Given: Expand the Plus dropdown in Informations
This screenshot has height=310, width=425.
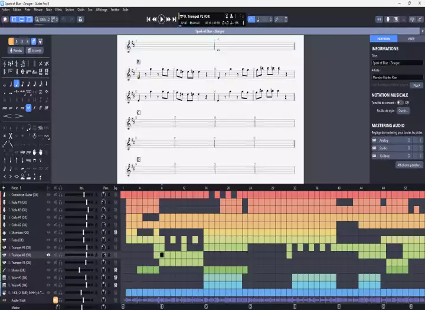Looking at the screenshot, I should click(x=416, y=85).
